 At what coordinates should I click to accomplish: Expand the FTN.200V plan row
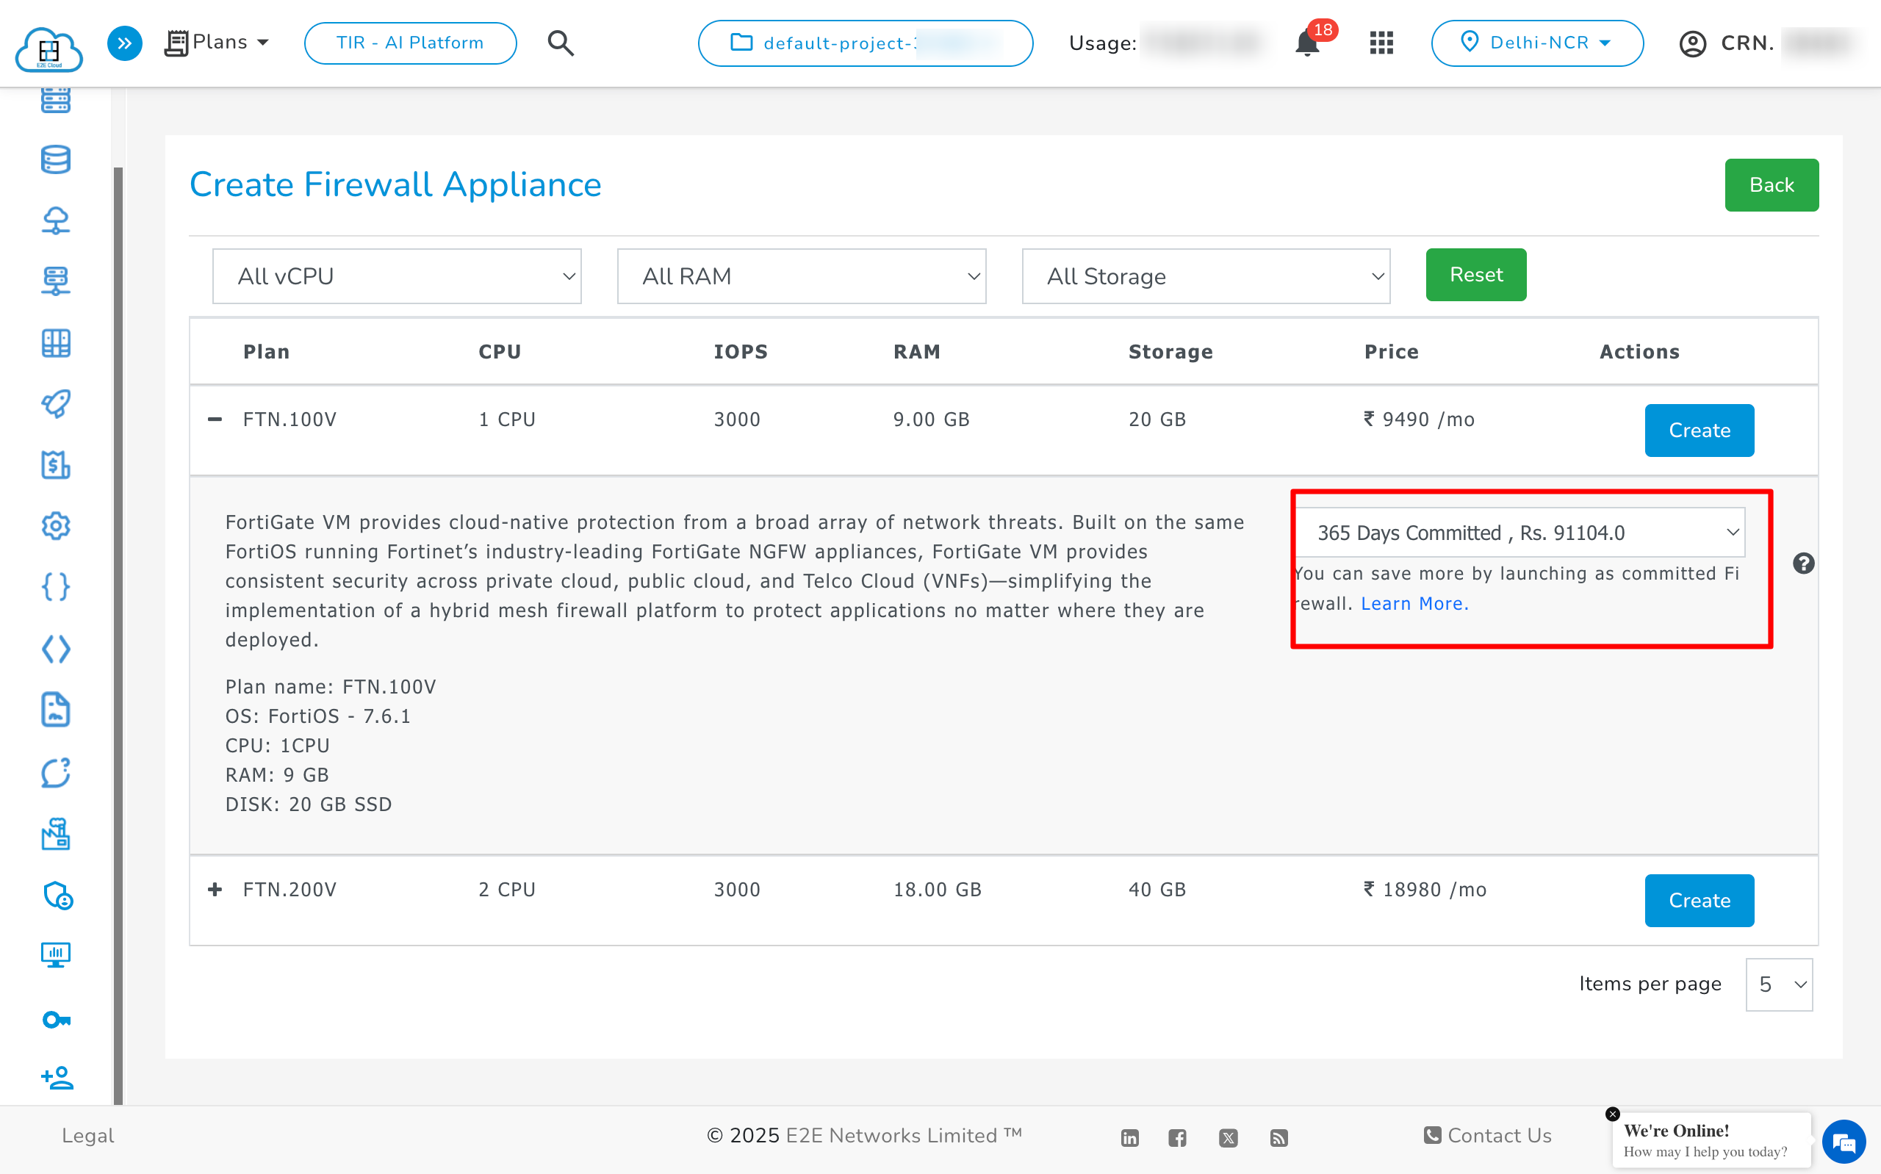coord(215,889)
